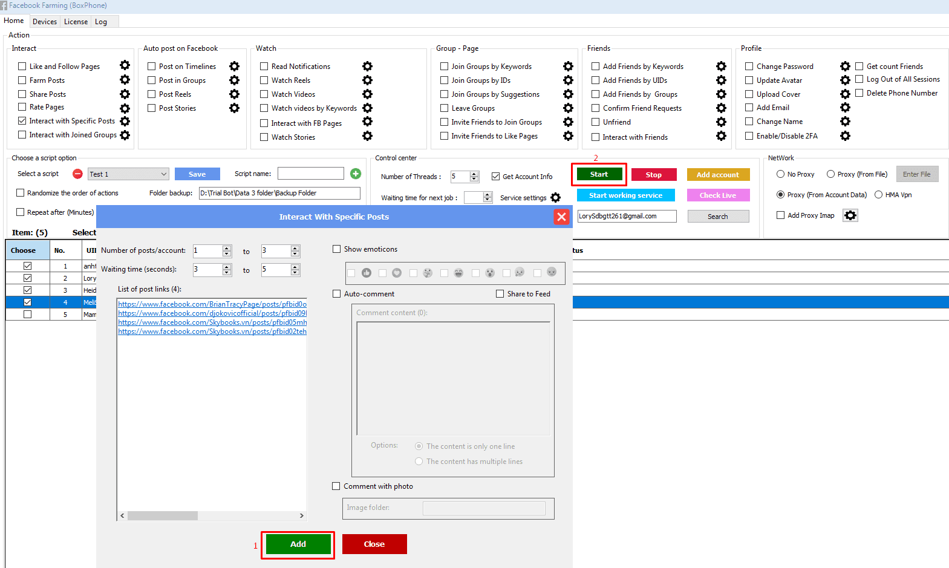Open settings gear for Watch Stories
This screenshot has width=949, height=568.
pos(367,136)
